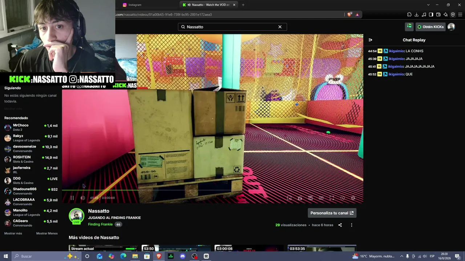Screen dimensions: 465x261
Task: Open Brave Rewards triangle icon
Action: 357,14
